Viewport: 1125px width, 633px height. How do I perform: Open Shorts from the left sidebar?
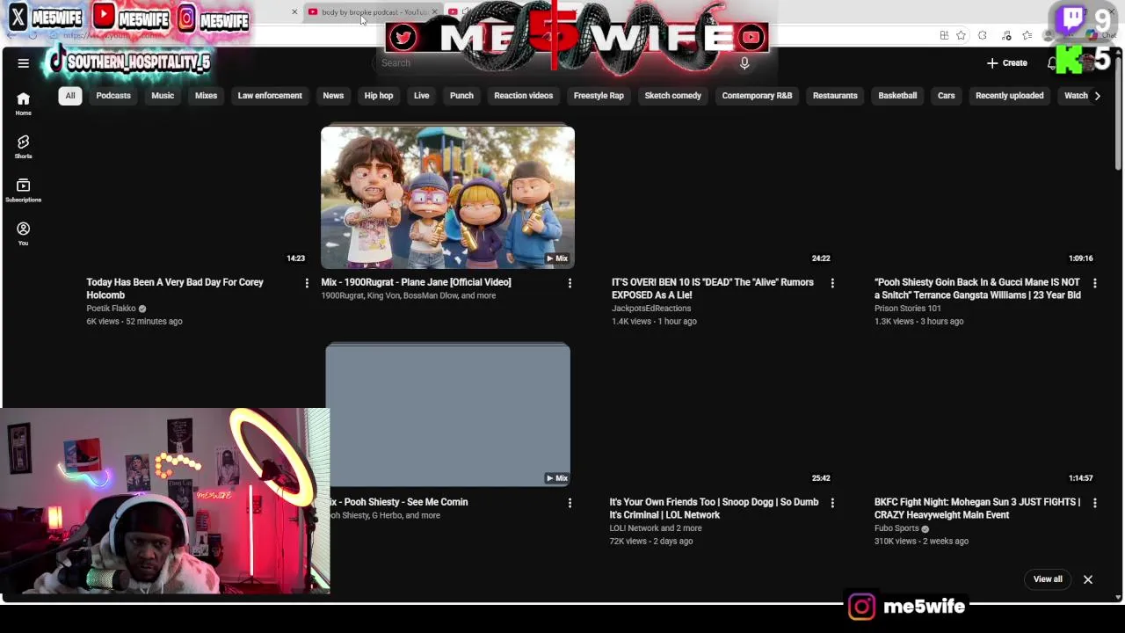[x=23, y=147]
